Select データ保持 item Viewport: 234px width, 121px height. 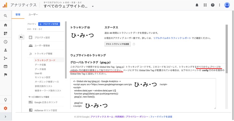(x=40, y=69)
